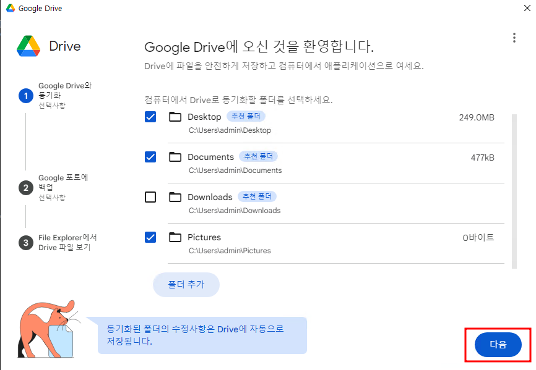The image size is (536, 370).
Task: Select step 2 Google 포토에 백업
Action: [x=63, y=182]
